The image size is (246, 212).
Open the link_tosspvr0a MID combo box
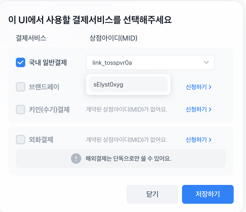pyautogui.click(x=150, y=62)
